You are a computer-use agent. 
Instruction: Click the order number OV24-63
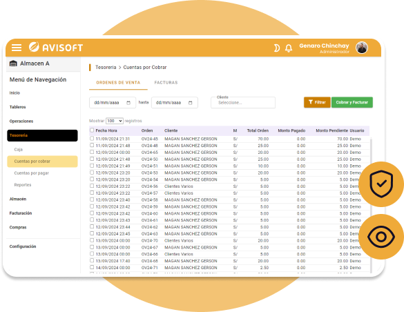point(149,234)
